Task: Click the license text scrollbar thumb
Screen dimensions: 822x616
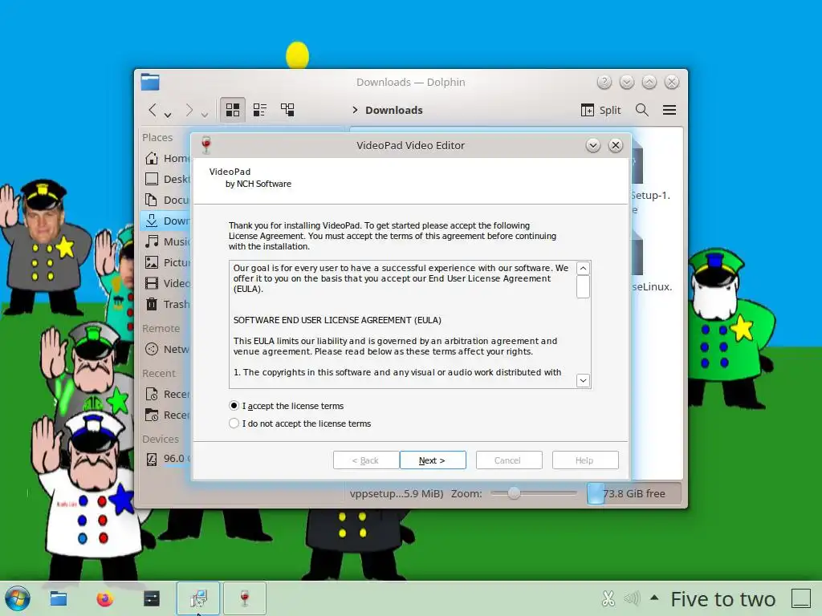Action: (583, 286)
